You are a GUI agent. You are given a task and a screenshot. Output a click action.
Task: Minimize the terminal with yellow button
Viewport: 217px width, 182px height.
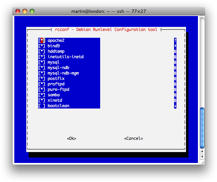(x=25, y=11)
